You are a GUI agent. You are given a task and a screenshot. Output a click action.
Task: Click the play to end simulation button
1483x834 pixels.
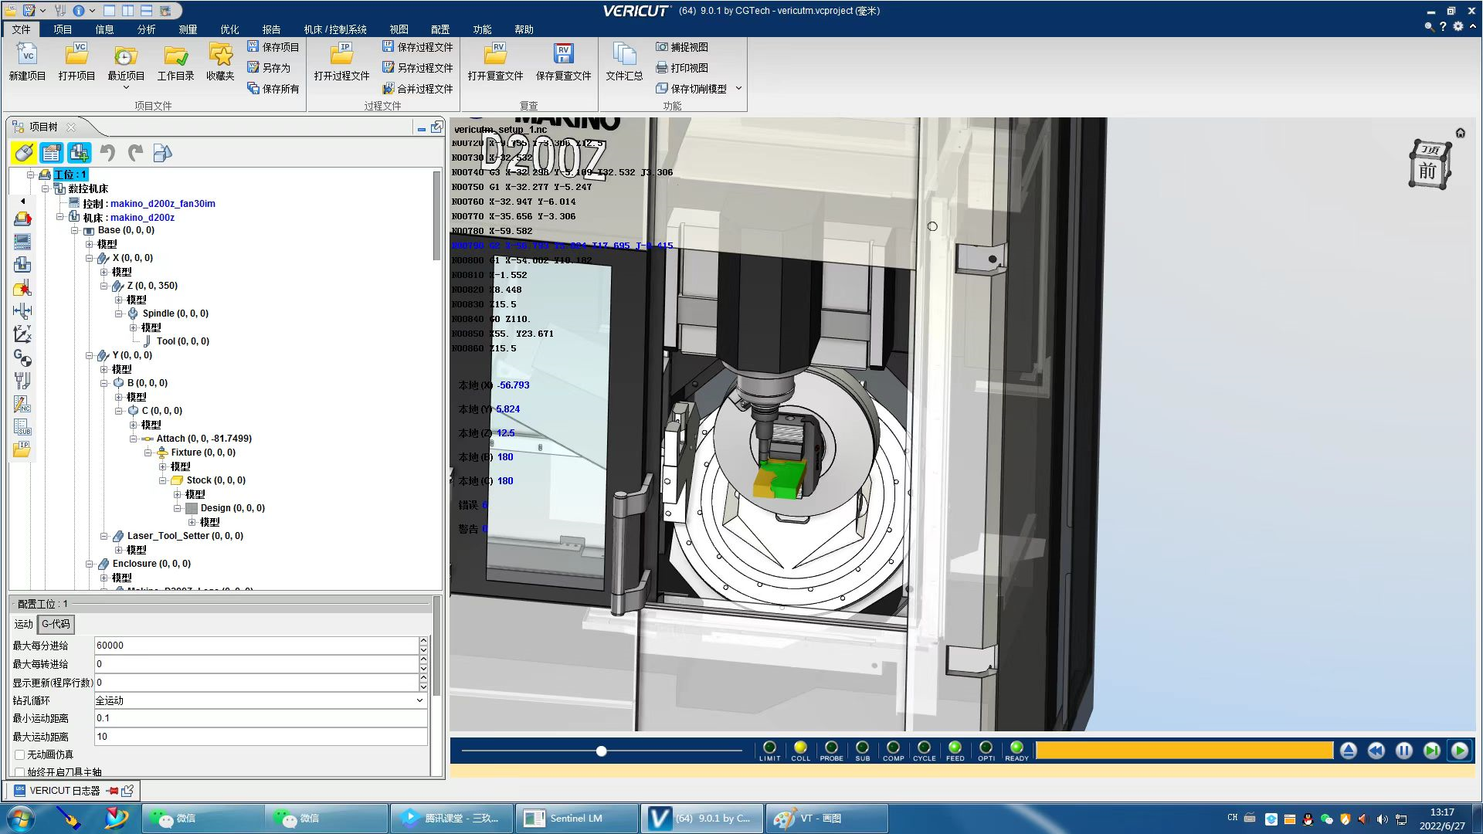(1459, 751)
